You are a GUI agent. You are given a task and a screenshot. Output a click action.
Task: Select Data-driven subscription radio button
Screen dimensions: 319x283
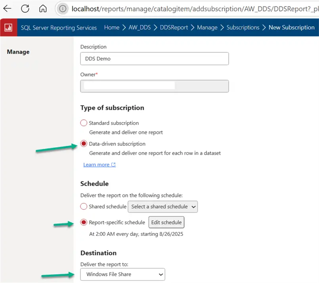point(84,143)
